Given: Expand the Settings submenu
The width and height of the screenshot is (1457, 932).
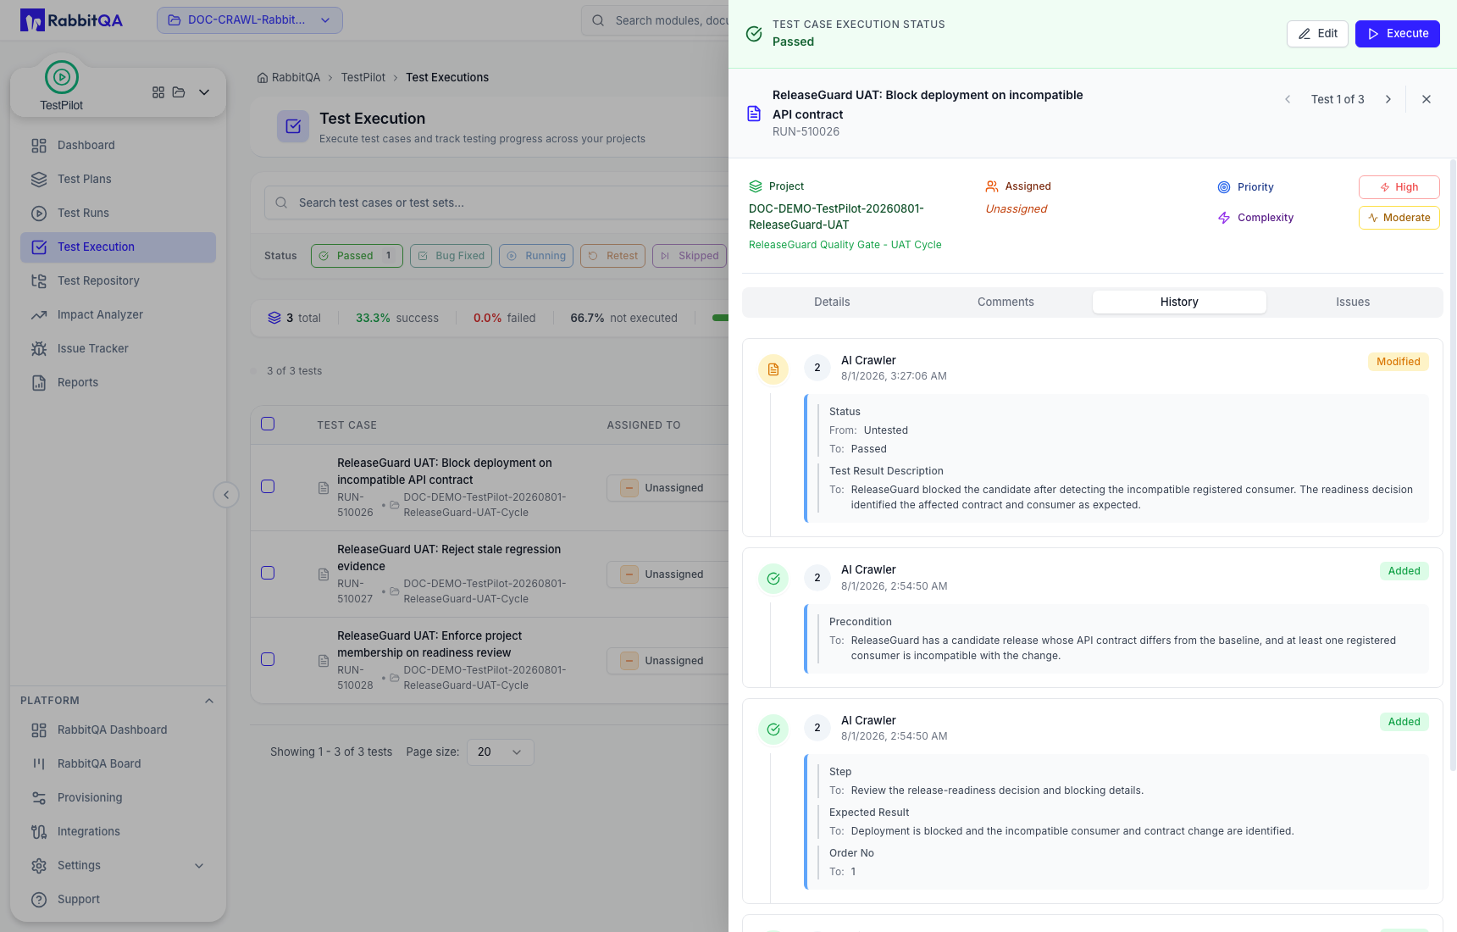Looking at the screenshot, I should [199, 865].
